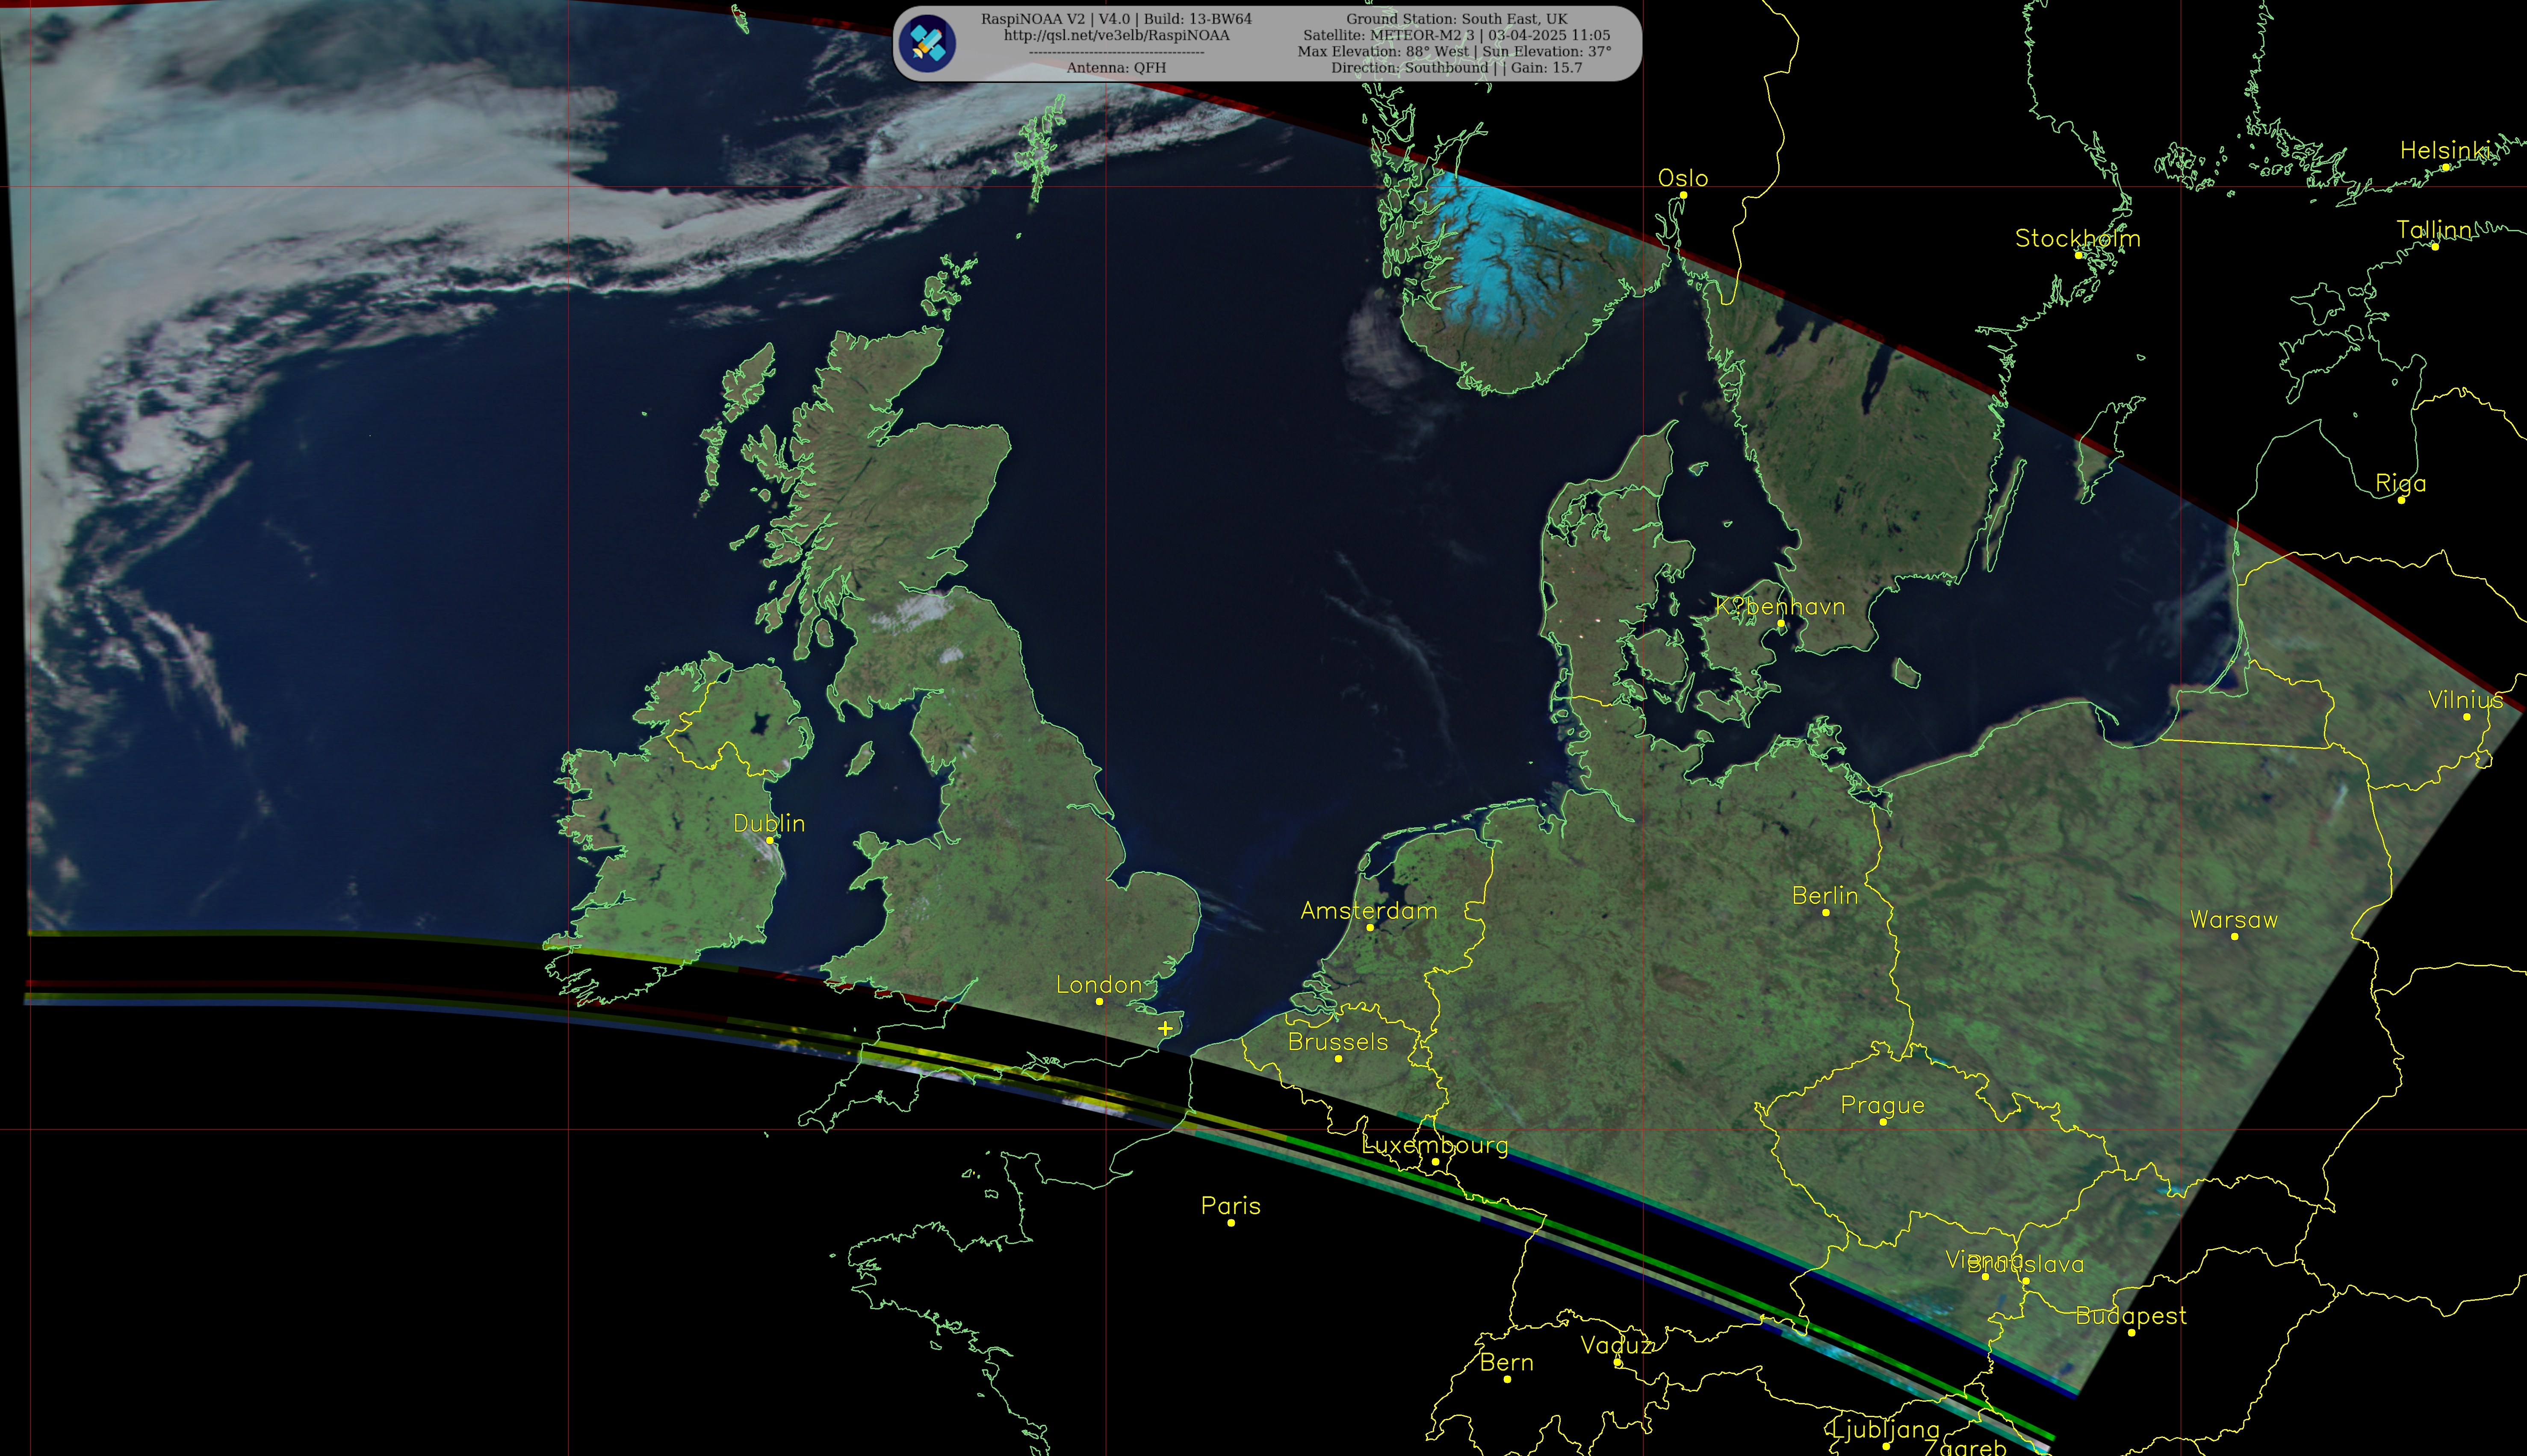Viewport: 2527px width, 1456px height.
Task: Click the Riga city label
Action: click(2400, 484)
